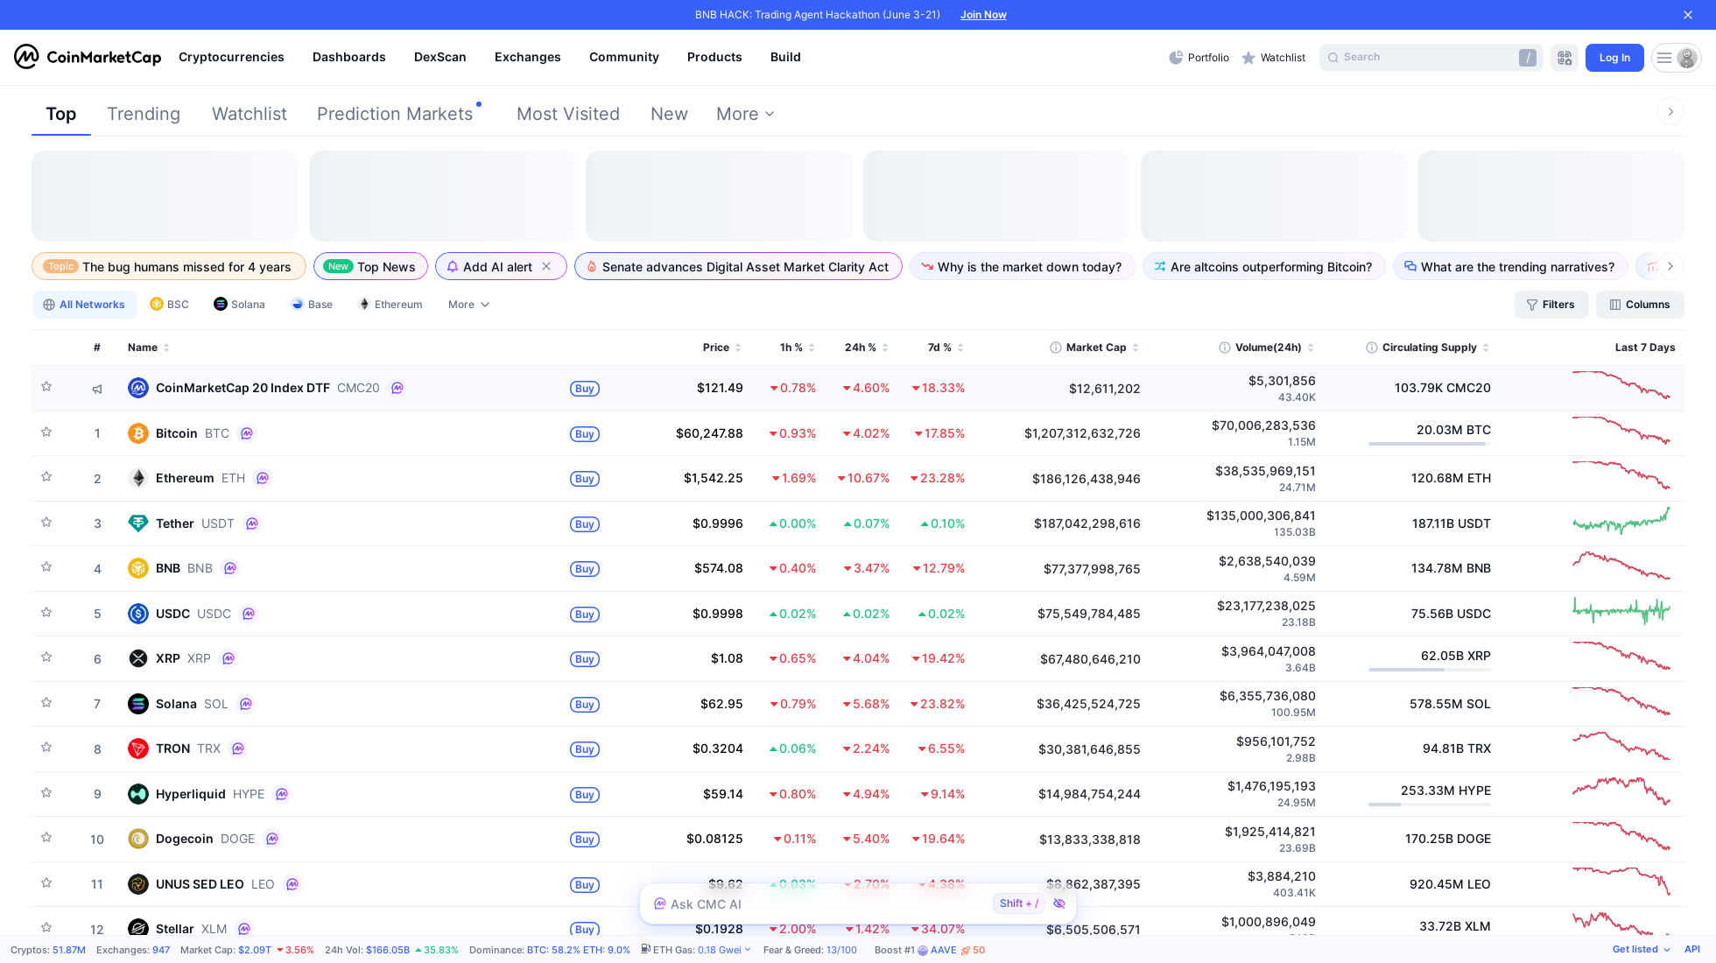Star Ethereum to add to watchlist
1716x963 pixels.
coord(46,476)
